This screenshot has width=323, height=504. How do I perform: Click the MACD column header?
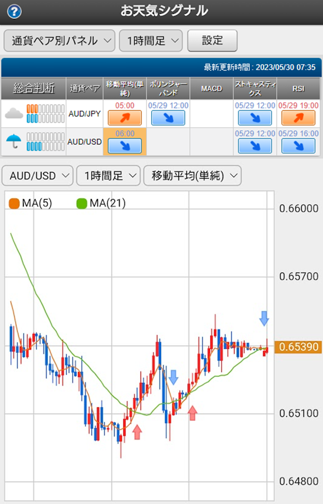pyautogui.click(x=211, y=88)
